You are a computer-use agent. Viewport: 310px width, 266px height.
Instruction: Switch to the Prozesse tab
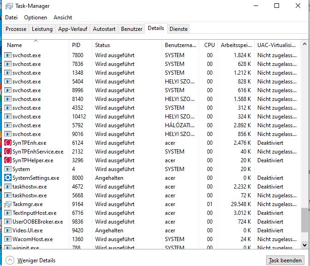(16, 29)
